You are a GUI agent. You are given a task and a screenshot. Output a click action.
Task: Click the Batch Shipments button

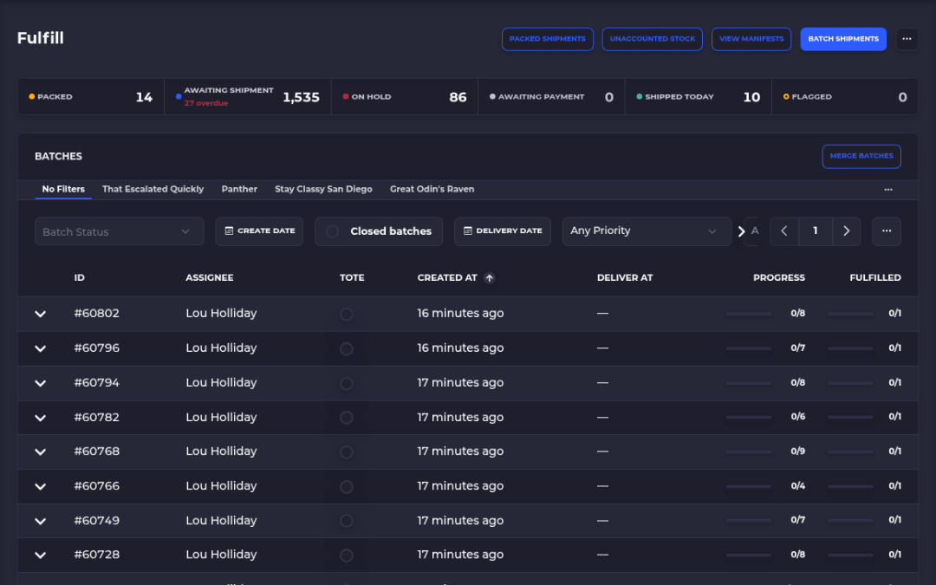click(x=843, y=39)
